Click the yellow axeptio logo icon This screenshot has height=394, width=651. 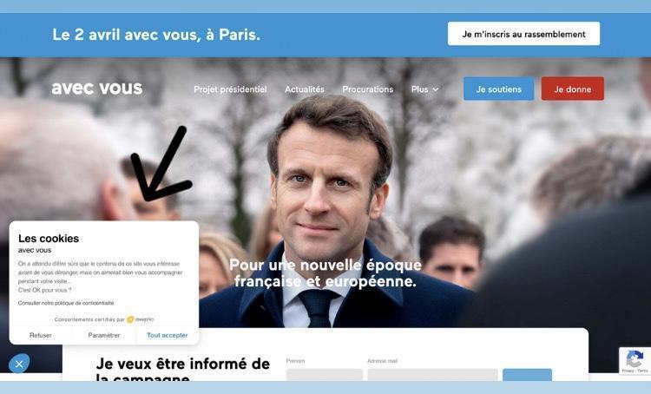(130, 319)
